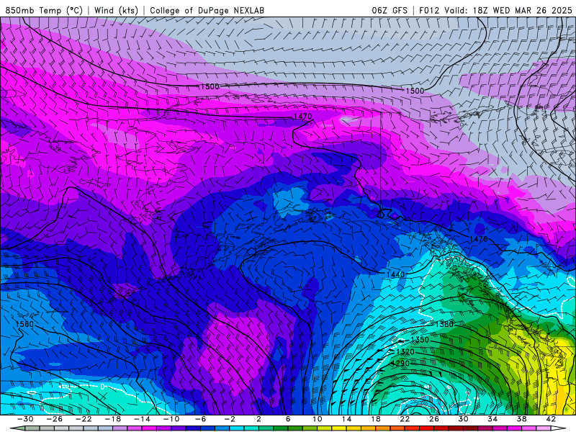Viewport: 576px width, 432px height.
Task: Click the "Wind (kts)" header label
Action: click(x=116, y=10)
